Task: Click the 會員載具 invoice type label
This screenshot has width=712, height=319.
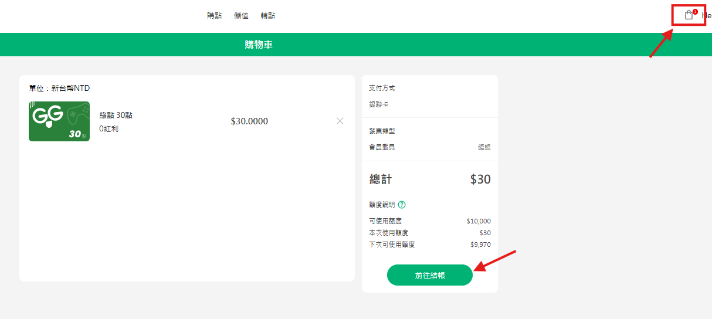Action: tap(382, 147)
